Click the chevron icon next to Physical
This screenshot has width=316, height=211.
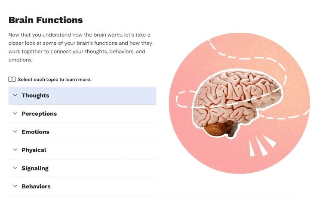click(x=15, y=150)
